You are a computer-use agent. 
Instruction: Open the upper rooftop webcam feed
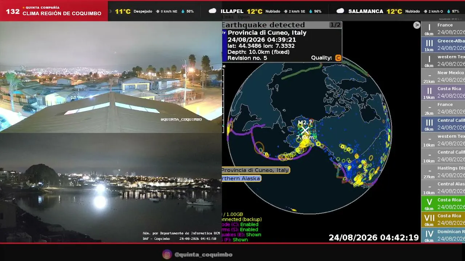click(x=111, y=77)
